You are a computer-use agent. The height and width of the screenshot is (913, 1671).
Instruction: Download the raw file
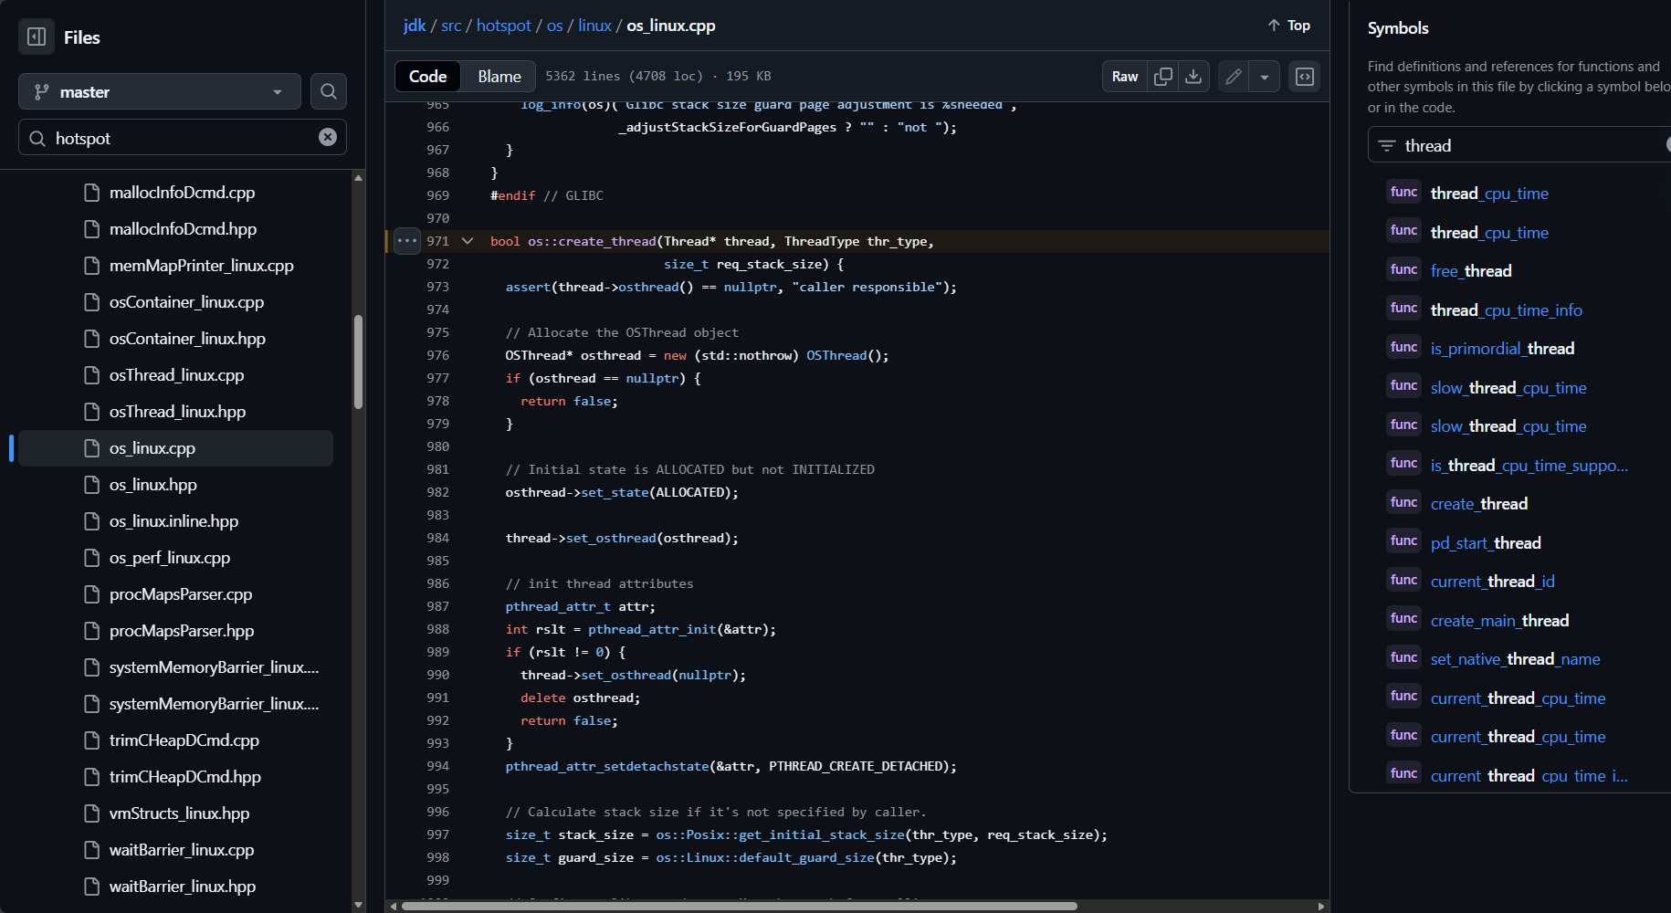click(1193, 77)
